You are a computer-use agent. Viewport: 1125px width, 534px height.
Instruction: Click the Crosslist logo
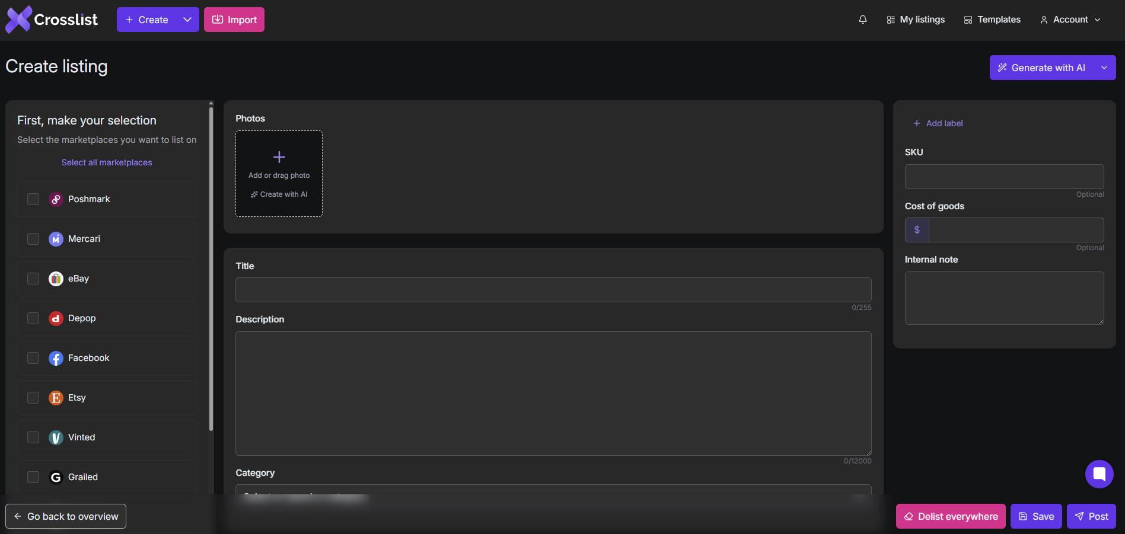click(x=52, y=20)
